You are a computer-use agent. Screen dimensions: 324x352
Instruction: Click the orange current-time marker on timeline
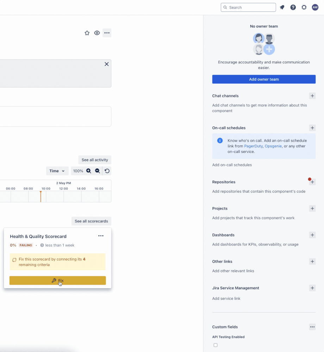coord(40,196)
